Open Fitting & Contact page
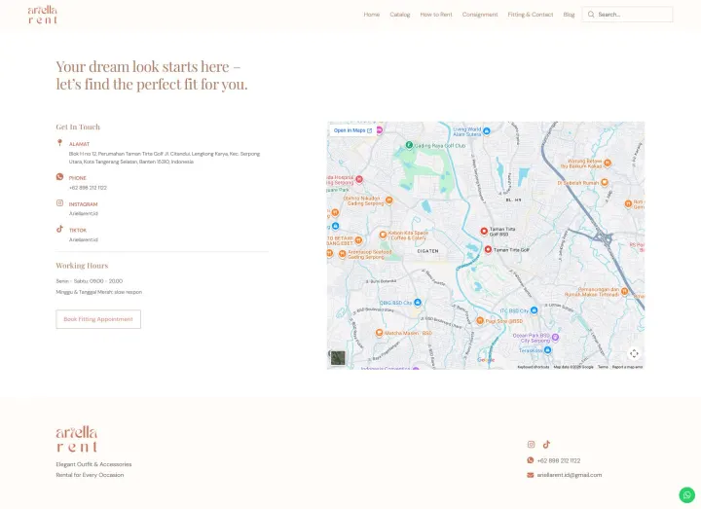This screenshot has height=509, width=701. pyautogui.click(x=531, y=15)
